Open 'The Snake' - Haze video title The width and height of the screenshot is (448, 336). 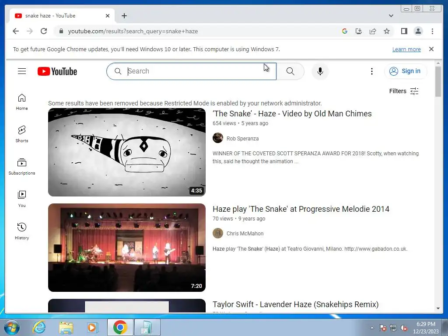[292, 114]
